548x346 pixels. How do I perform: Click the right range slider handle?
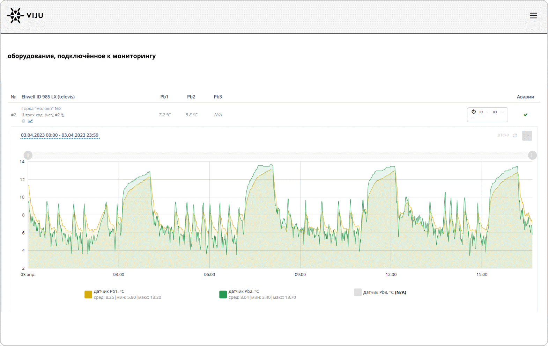(532, 155)
